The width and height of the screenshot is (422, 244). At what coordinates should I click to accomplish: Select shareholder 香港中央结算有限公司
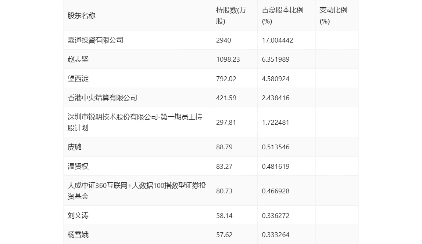coord(102,98)
